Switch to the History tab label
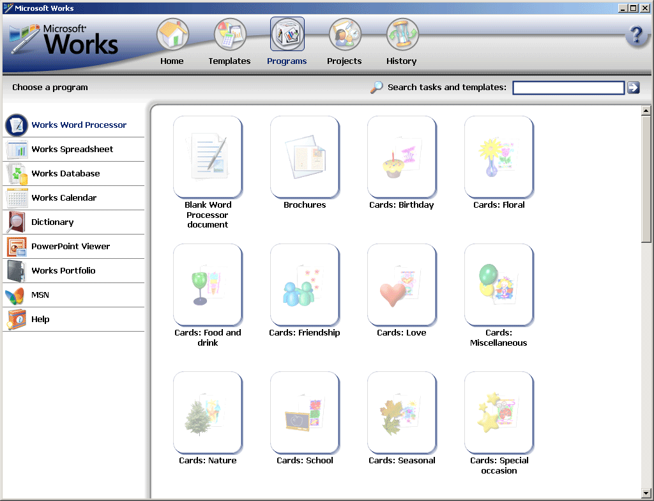Viewport: 654px width, 501px height. pyautogui.click(x=401, y=61)
